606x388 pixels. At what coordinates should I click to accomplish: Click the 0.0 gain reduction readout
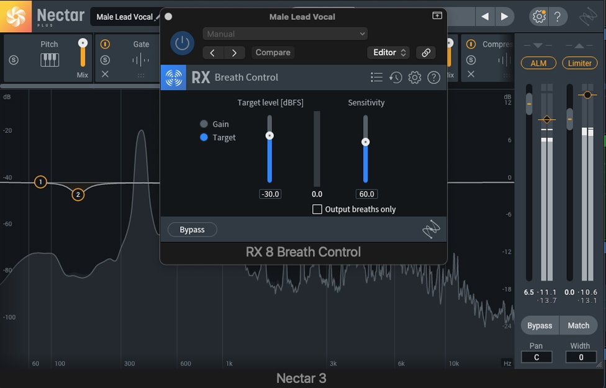317,194
